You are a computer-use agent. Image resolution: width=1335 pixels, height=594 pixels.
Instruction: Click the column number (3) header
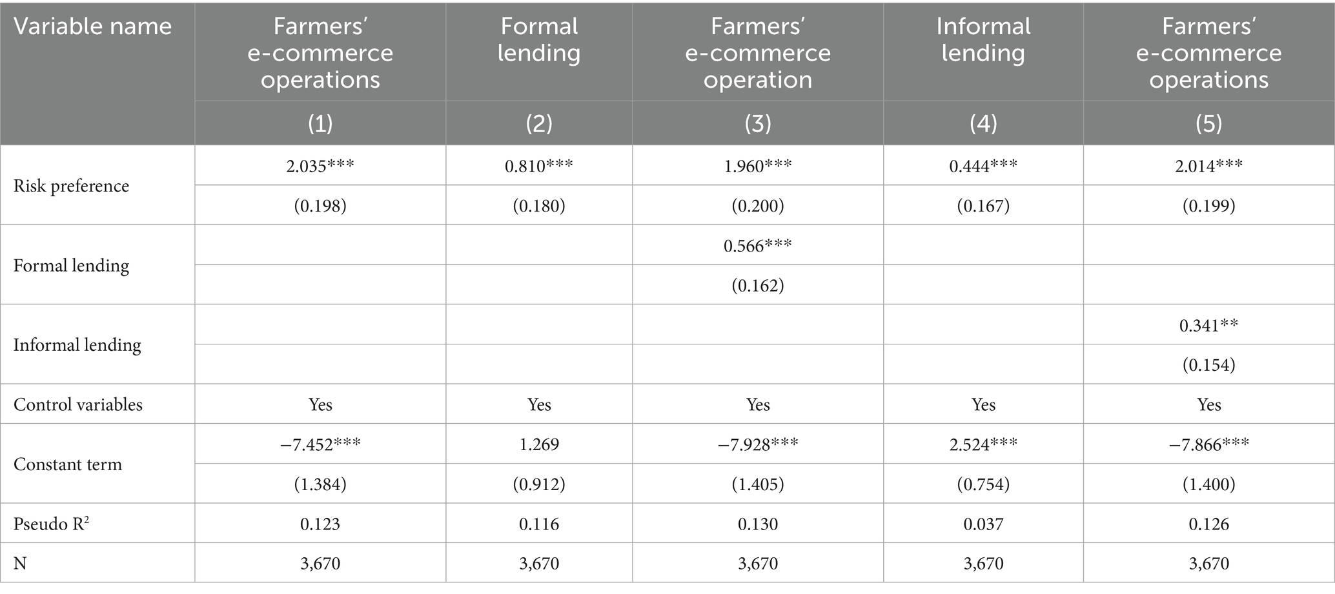[x=757, y=123]
